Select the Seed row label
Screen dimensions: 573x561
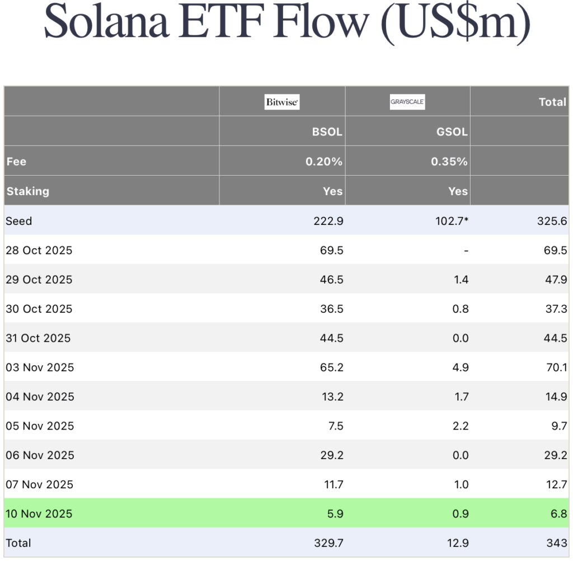(x=18, y=221)
